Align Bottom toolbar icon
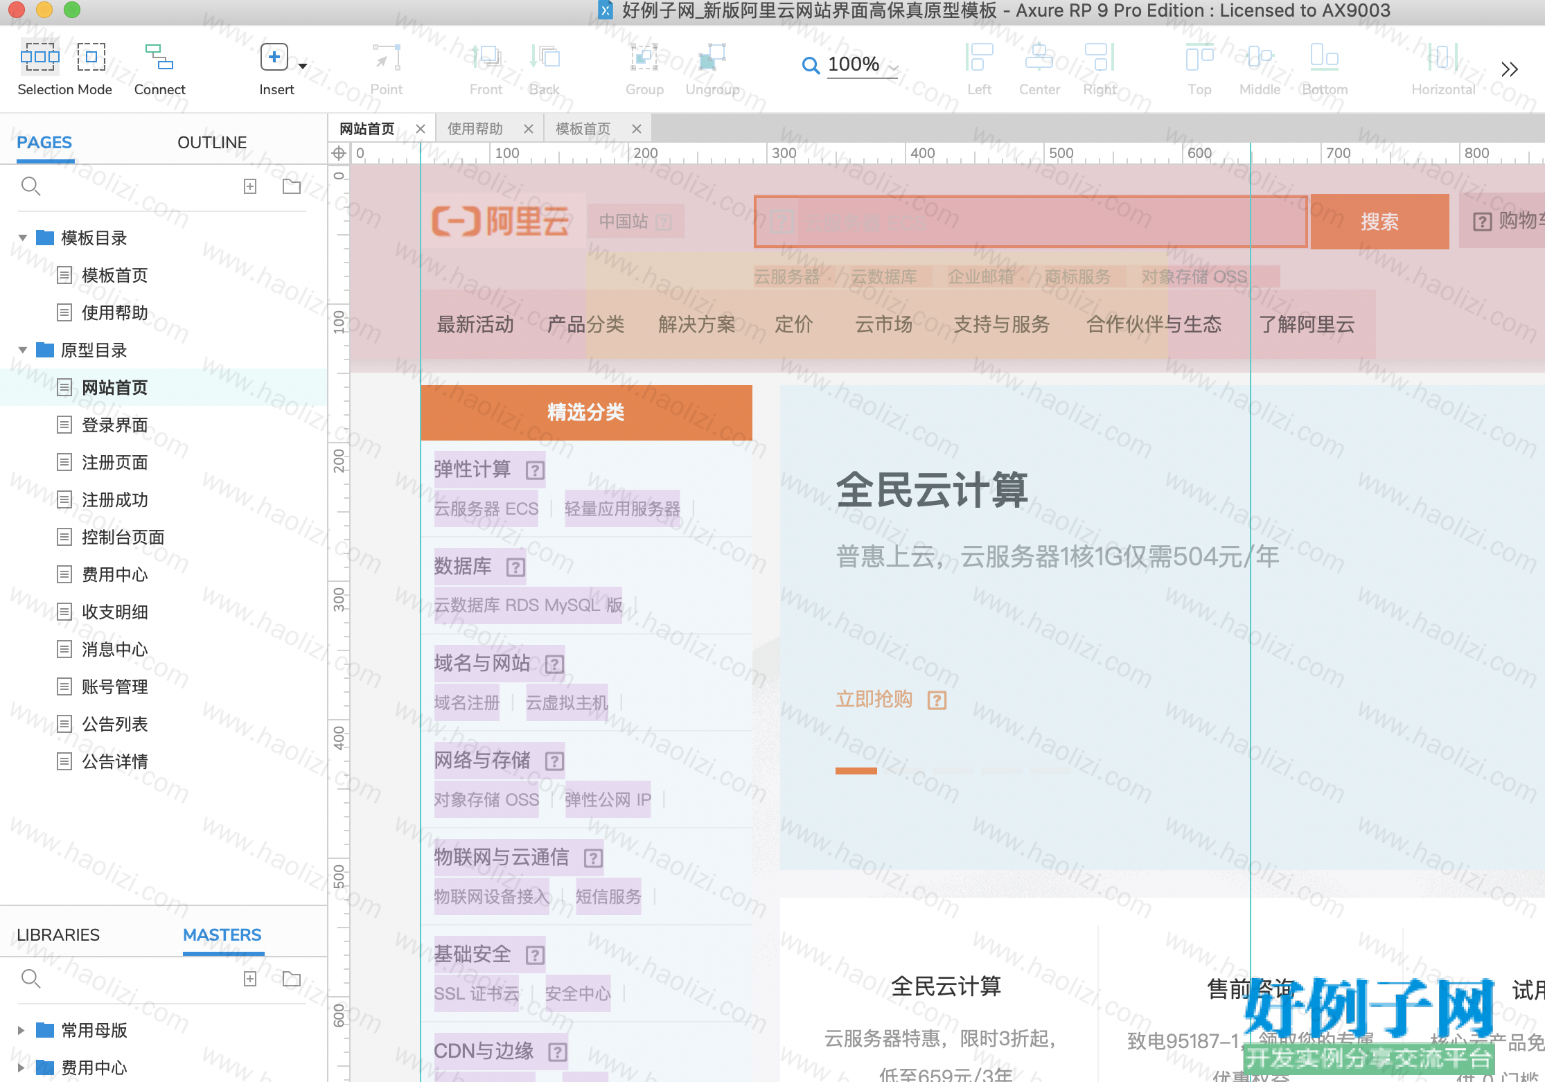The width and height of the screenshot is (1545, 1082). click(x=1325, y=57)
